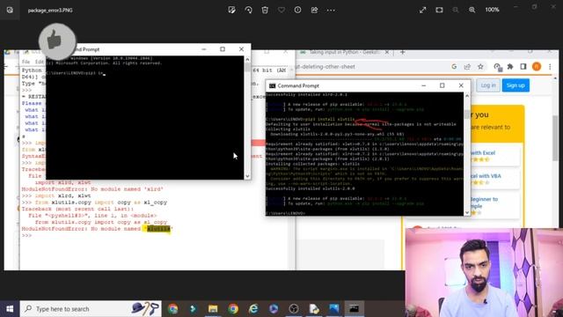
Task: Open the Excel with VBA course card
Action: coord(494,179)
